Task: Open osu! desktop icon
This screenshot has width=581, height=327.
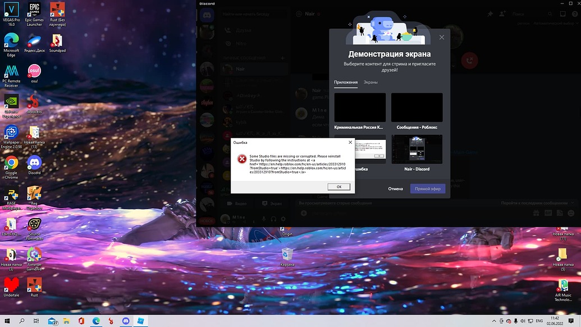Action: [34, 74]
